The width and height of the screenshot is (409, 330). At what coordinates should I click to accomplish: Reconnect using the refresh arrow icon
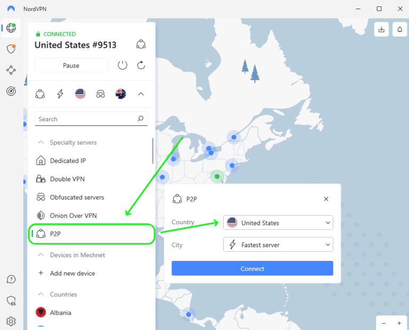(141, 65)
